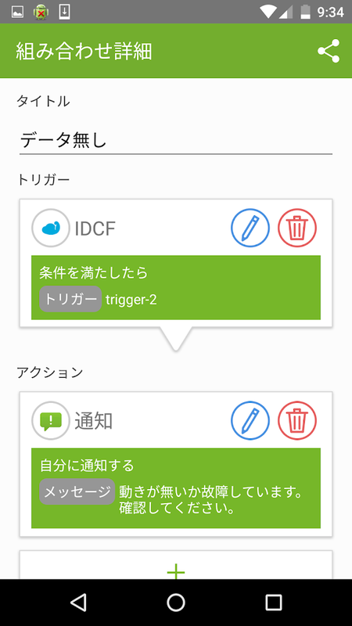
Task: Tap the IDCF cloud icon
Action: click(x=51, y=228)
